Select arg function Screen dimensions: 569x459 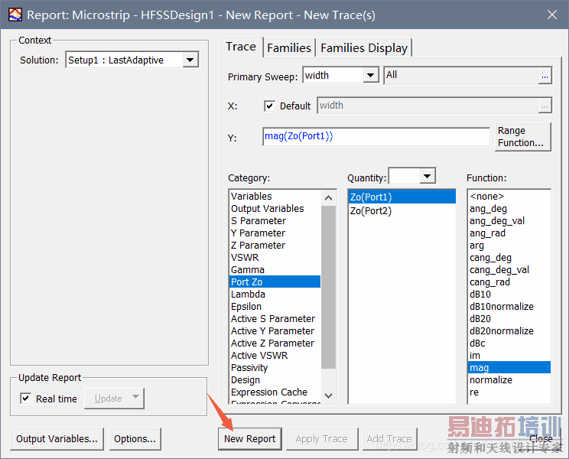(509, 246)
